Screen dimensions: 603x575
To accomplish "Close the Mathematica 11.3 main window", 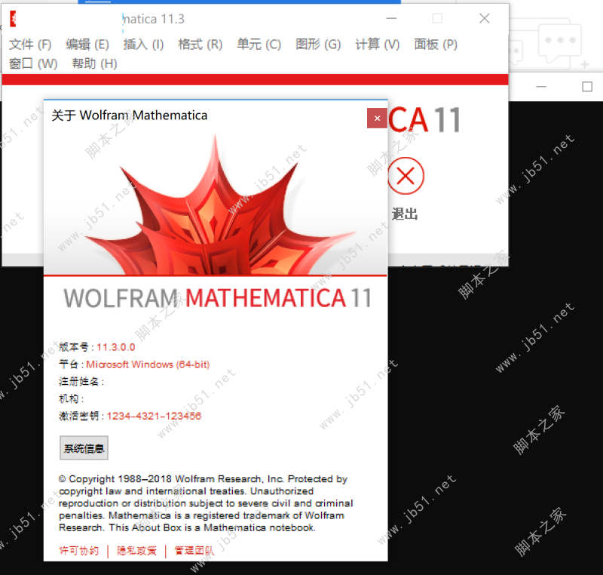I will (x=485, y=18).
